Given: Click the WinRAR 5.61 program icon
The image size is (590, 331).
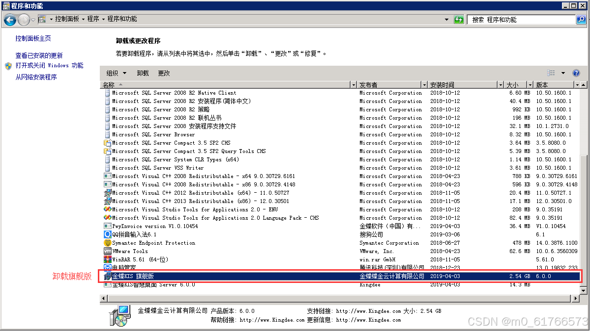Looking at the screenshot, I should [108, 259].
